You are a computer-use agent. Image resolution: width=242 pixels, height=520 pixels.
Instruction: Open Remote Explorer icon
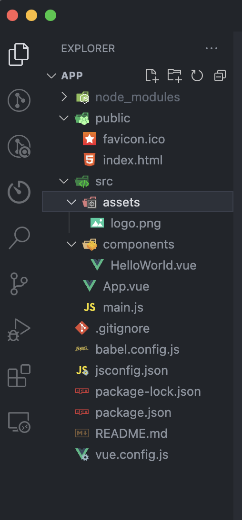click(19, 422)
